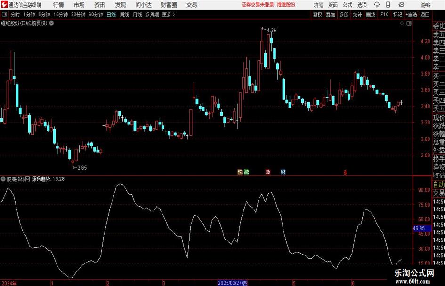Image resolution: width=445 pixels, height=286 pixels.
Task: Switch to 30分钟 chart period
Action: 78,15
